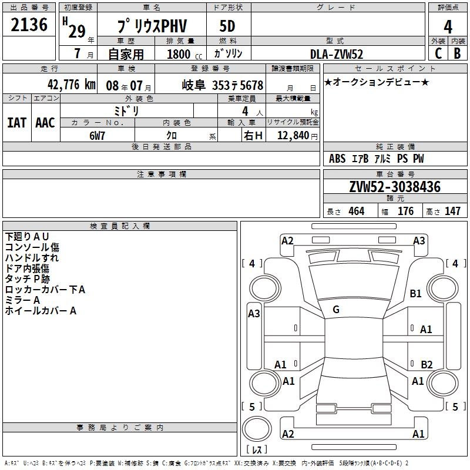Select the fuel type ガソリン
The width and height of the screenshot is (470, 470).
(228, 53)
